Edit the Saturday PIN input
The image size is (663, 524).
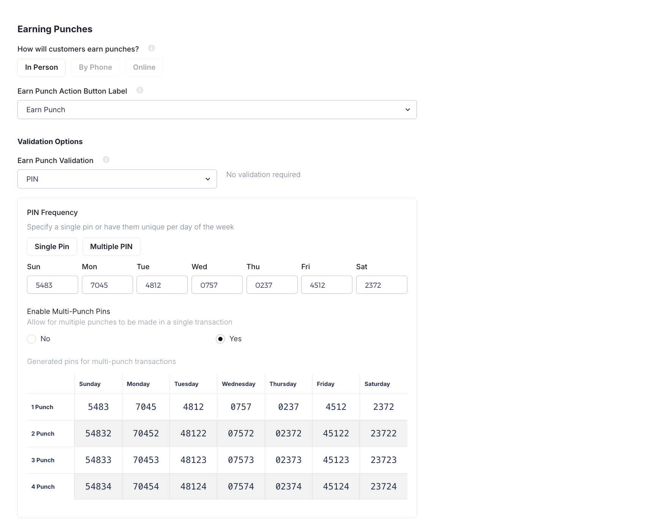click(x=382, y=285)
